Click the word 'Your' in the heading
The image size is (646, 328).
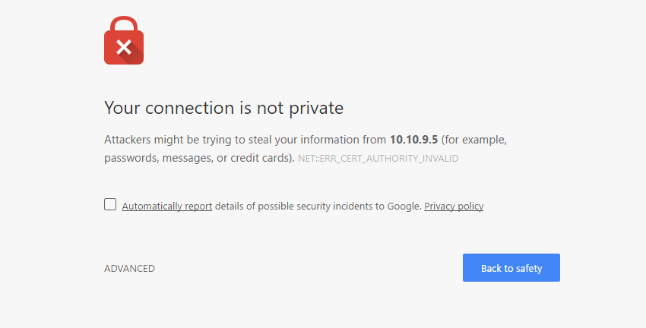122,109
